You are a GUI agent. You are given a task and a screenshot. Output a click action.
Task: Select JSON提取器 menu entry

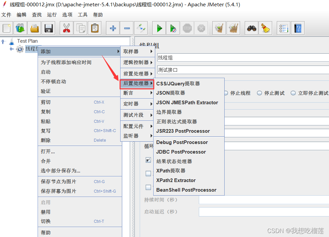(189, 93)
